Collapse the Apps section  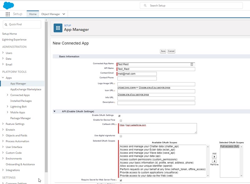point(3,78)
